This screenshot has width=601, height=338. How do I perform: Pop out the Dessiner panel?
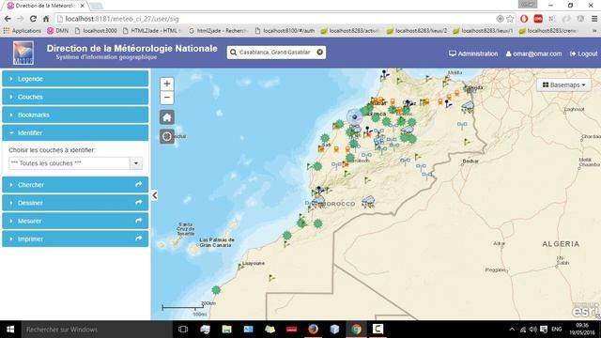139,203
